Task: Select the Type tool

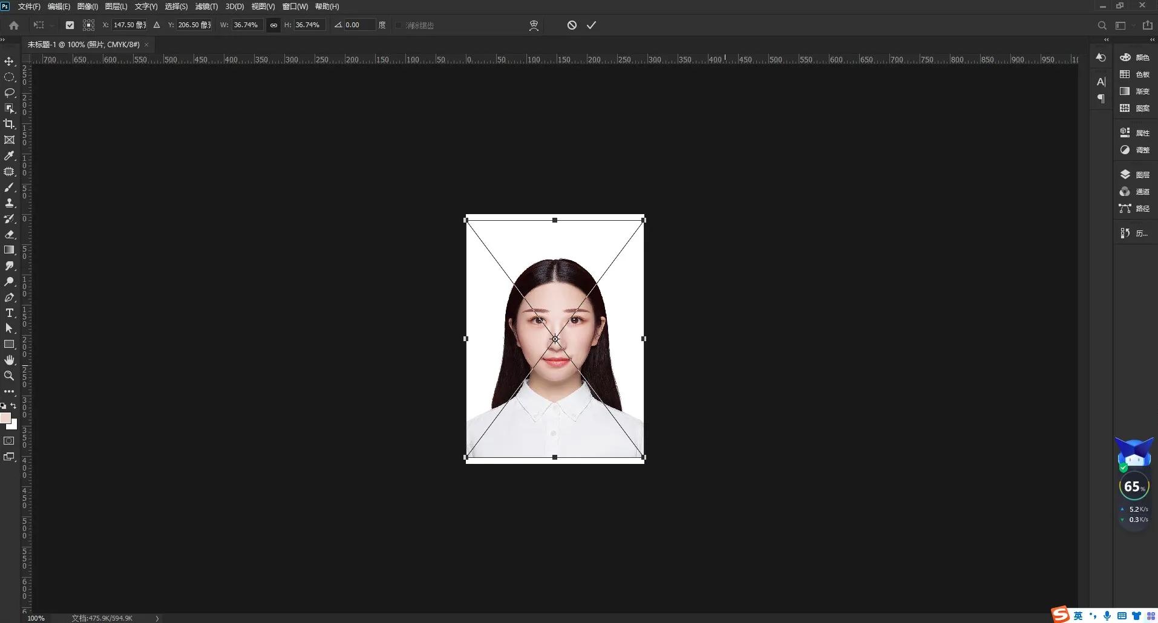Action: 10,313
